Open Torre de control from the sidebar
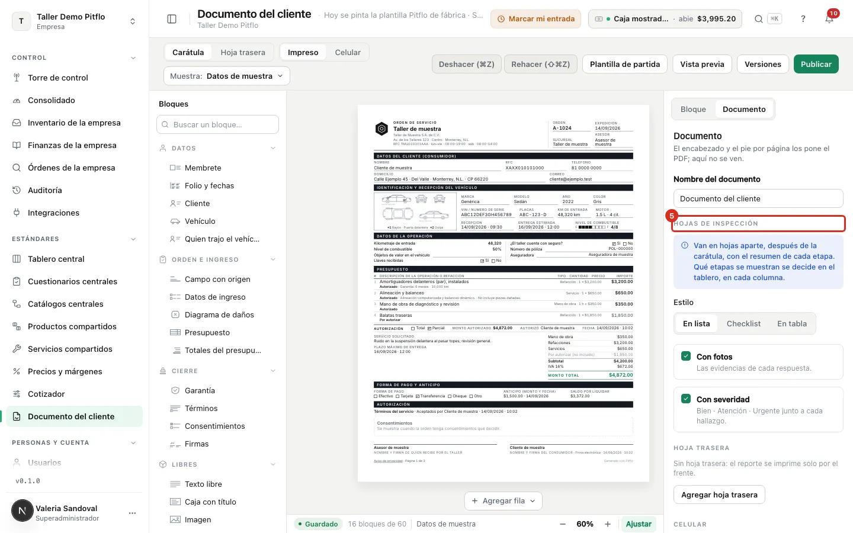 coord(75,78)
